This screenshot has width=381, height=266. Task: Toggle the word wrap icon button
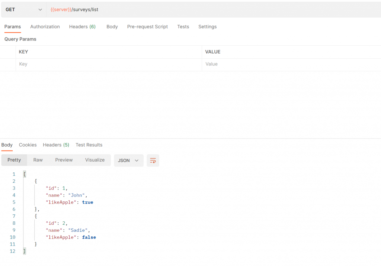click(x=153, y=160)
